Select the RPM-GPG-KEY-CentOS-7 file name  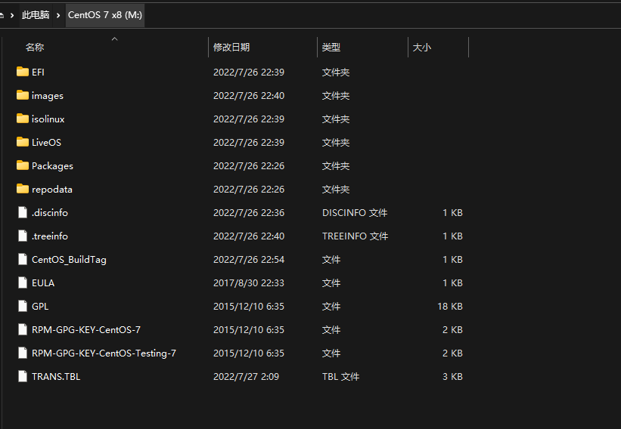pyautogui.click(x=86, y=330)
